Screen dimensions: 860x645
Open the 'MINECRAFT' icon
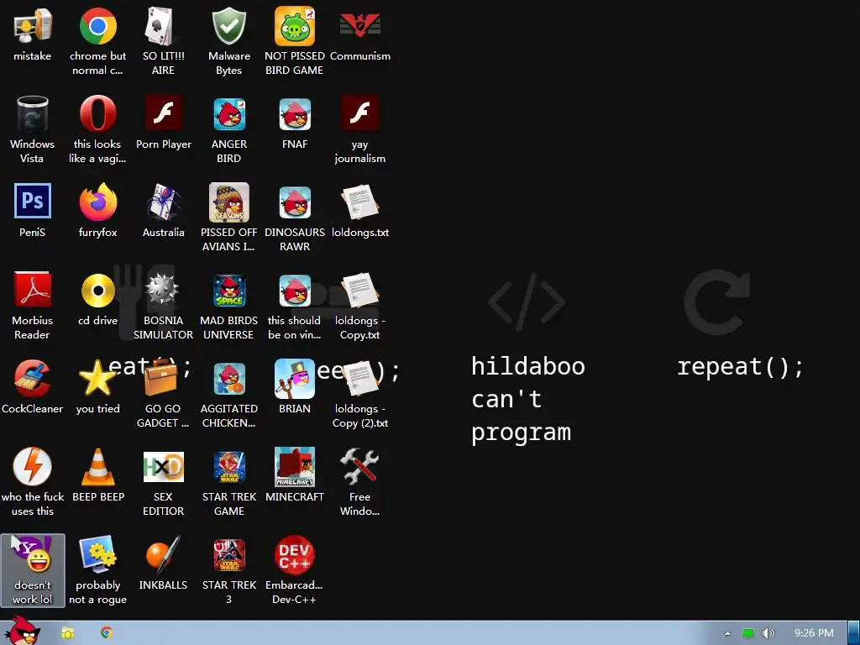click(x=295, y=467)
